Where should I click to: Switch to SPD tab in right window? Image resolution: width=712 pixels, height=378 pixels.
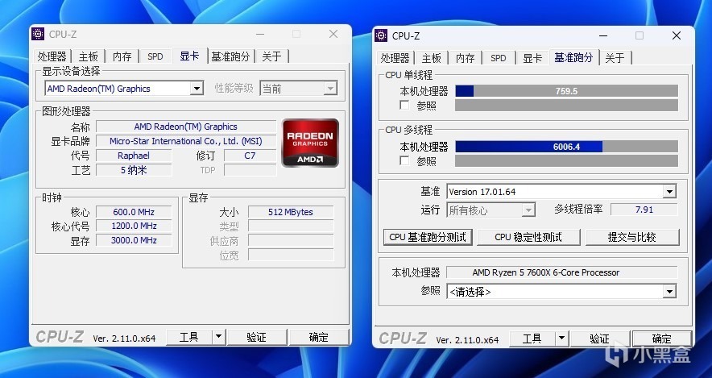(x=498, y=58)
